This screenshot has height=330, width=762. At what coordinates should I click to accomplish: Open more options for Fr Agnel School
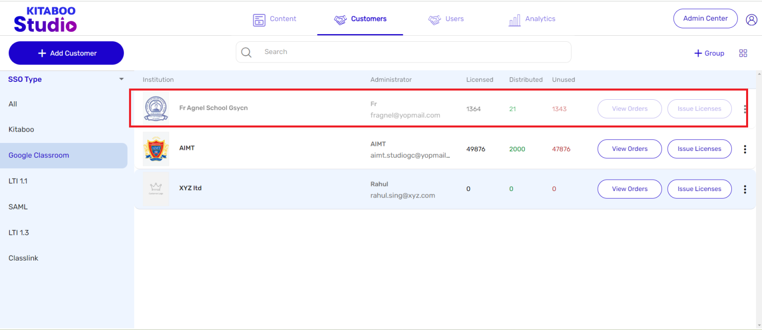(745, 109)
